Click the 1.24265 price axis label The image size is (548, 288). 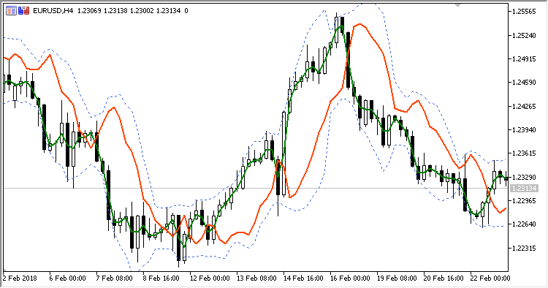pyautogui.click(x=524, y=106)
